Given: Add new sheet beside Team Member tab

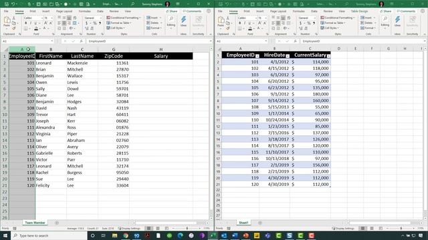Looking at the screenshot, I should (x=57, y=223).
